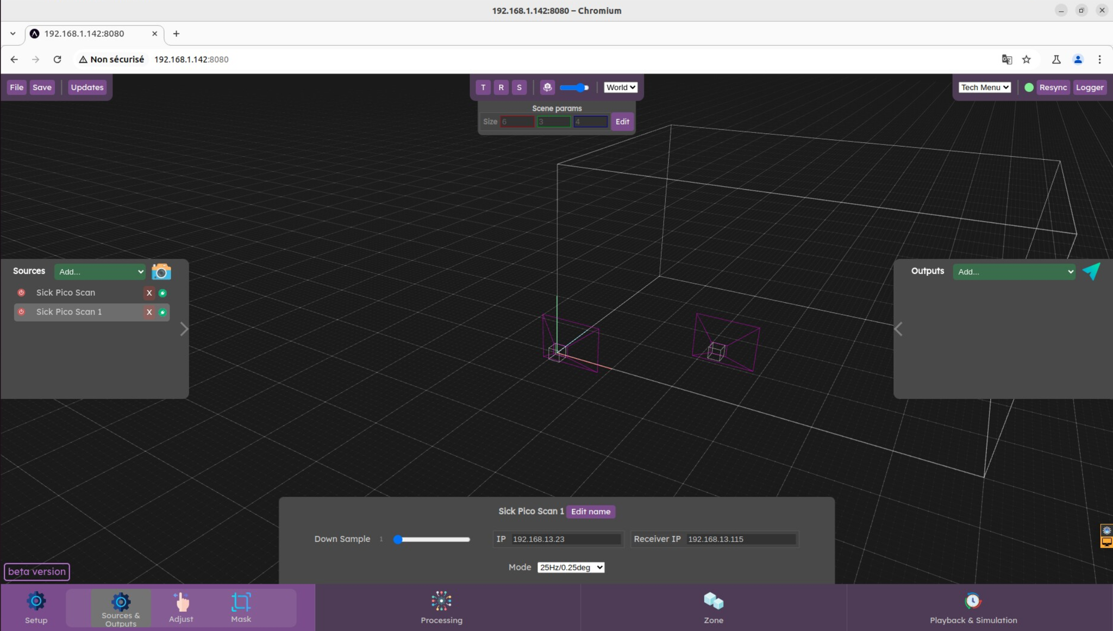
Task: Click the camera view icon in top toolbar
Action: pyautogui.click(x=547, y=87)
